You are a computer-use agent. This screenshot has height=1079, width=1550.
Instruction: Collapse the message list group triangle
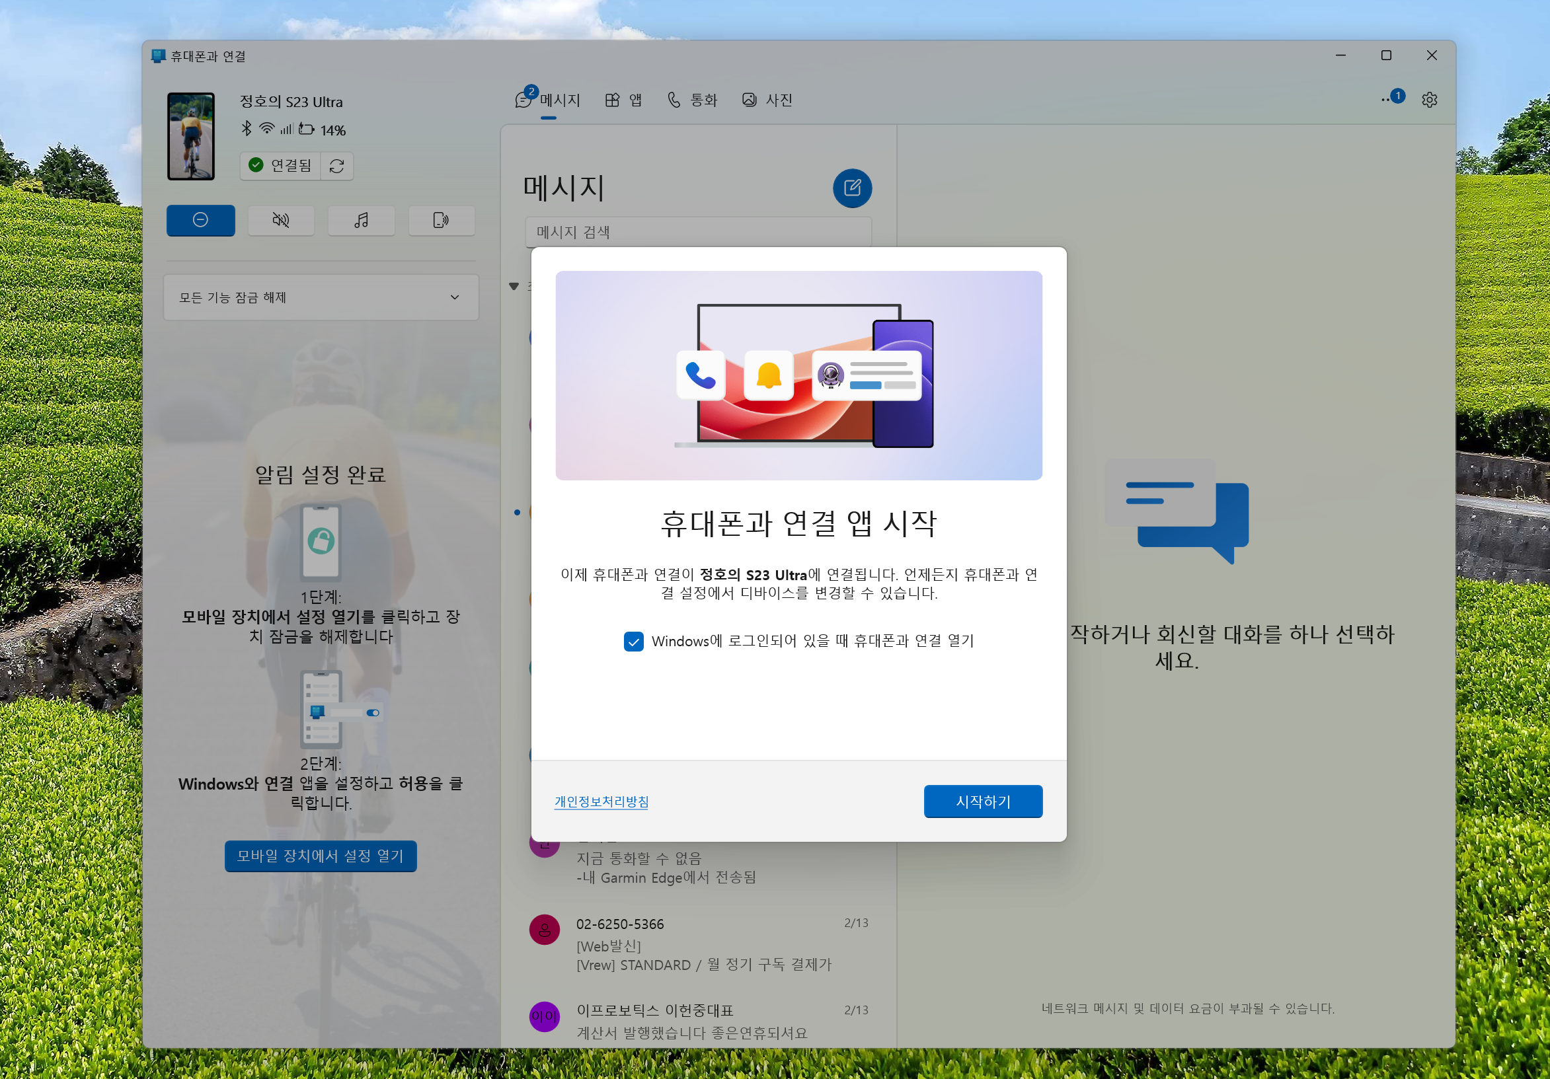(514, 286)
